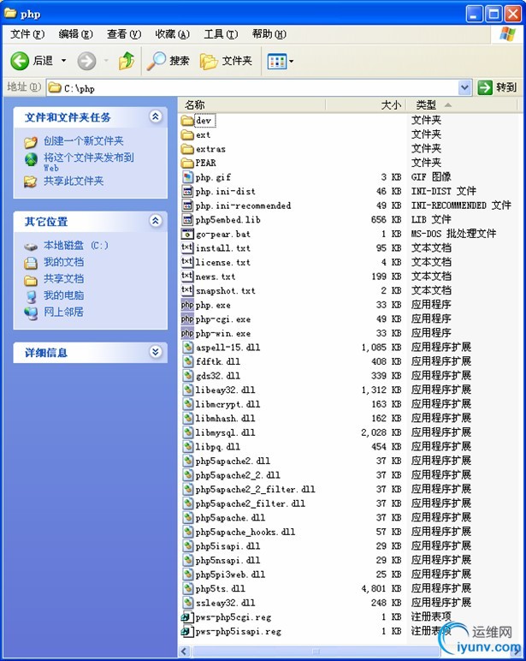Open 我的电脑 link

(63, 295)
